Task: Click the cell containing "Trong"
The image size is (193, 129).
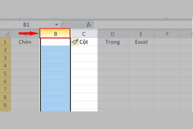Action: (x=113, y=42)
